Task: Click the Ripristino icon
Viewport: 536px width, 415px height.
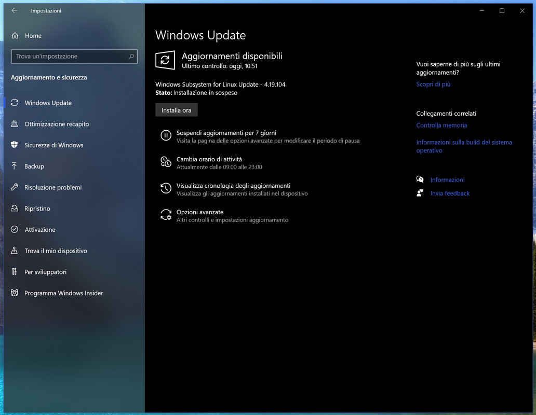Action: tap(15, 208)
